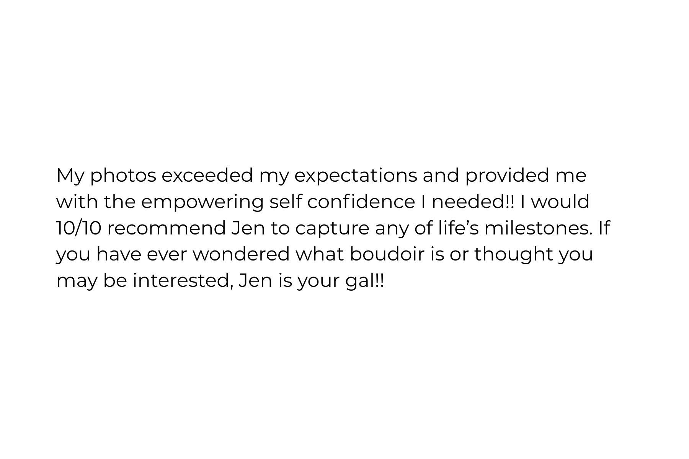Click the word "confidence"
Screen dimensions: 689x459
pyautogui.click(x=361, y=202)
